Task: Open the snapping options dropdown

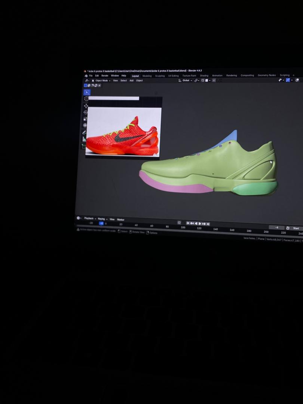Action: (208, 80)
